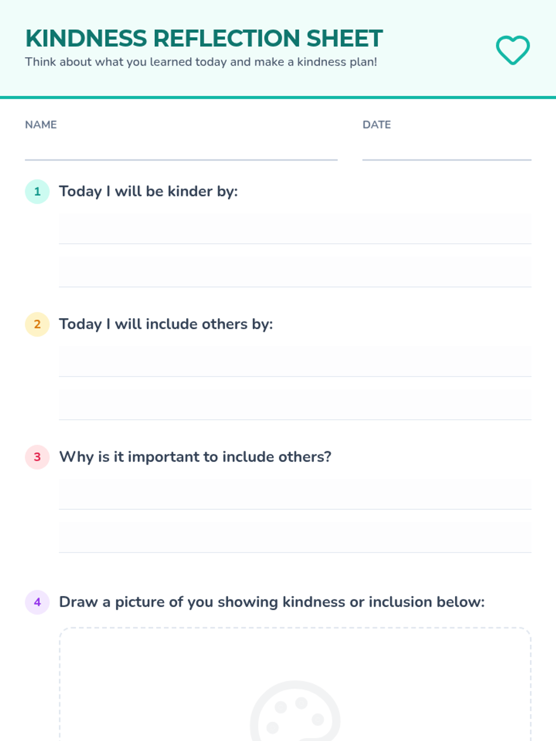Click 'Today I will include others by' prompt
Viewport: 556px width, 741px height.
(x=166, y=324)
